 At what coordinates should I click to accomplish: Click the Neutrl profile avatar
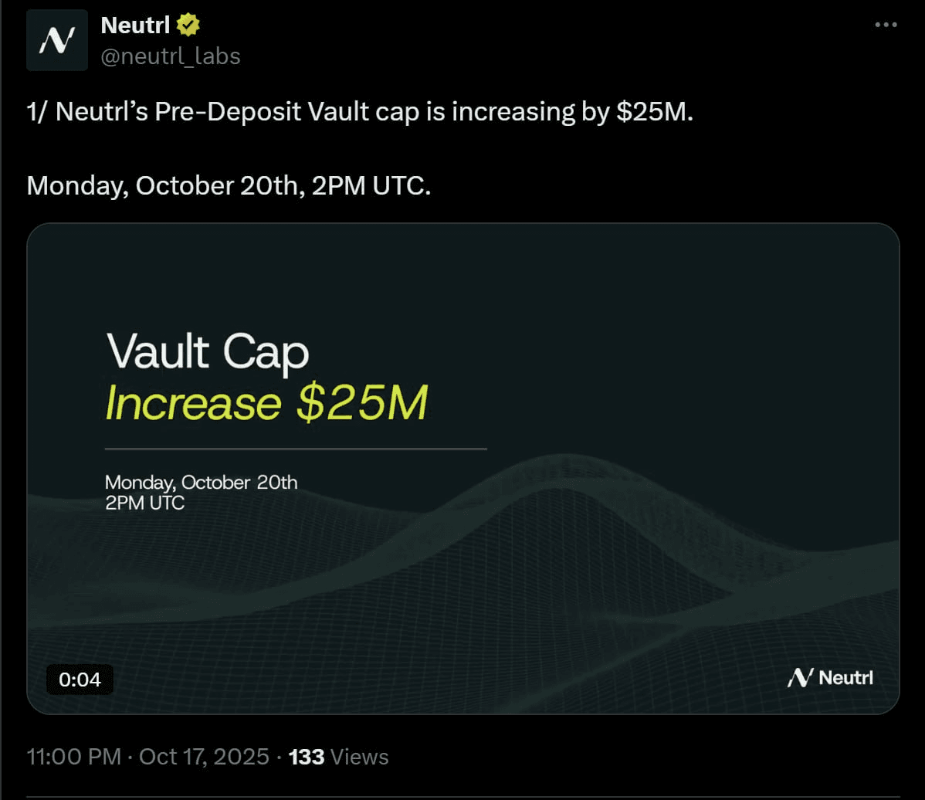57,40
